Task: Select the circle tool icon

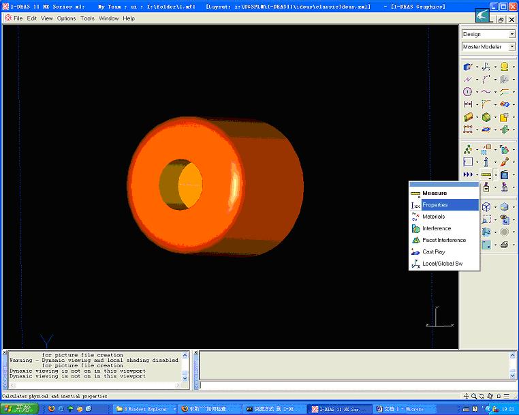Action: point(468,92)
